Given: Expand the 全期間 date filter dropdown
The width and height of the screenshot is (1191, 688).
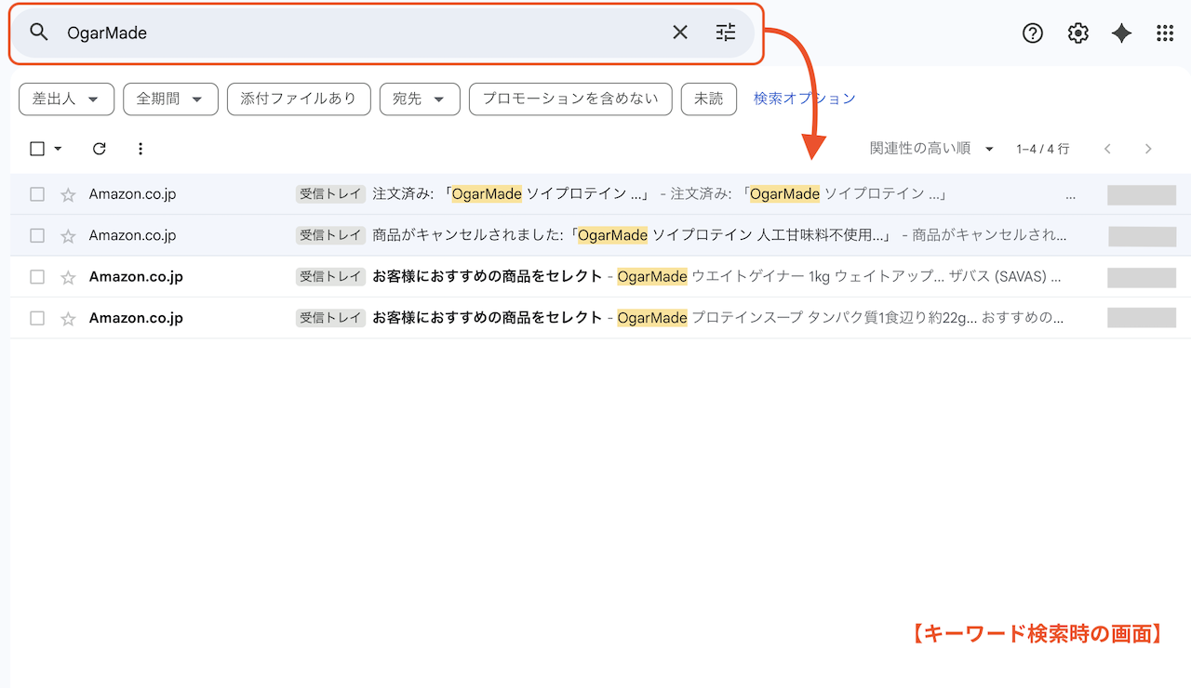Looking at the screenshot, I should (170, 99).
